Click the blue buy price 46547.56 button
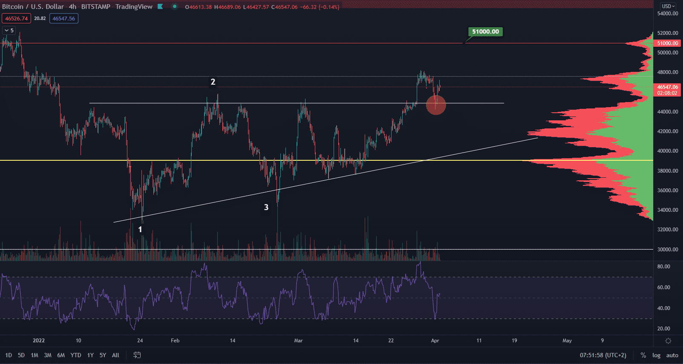Screen dimensions: 683x364 63,18
